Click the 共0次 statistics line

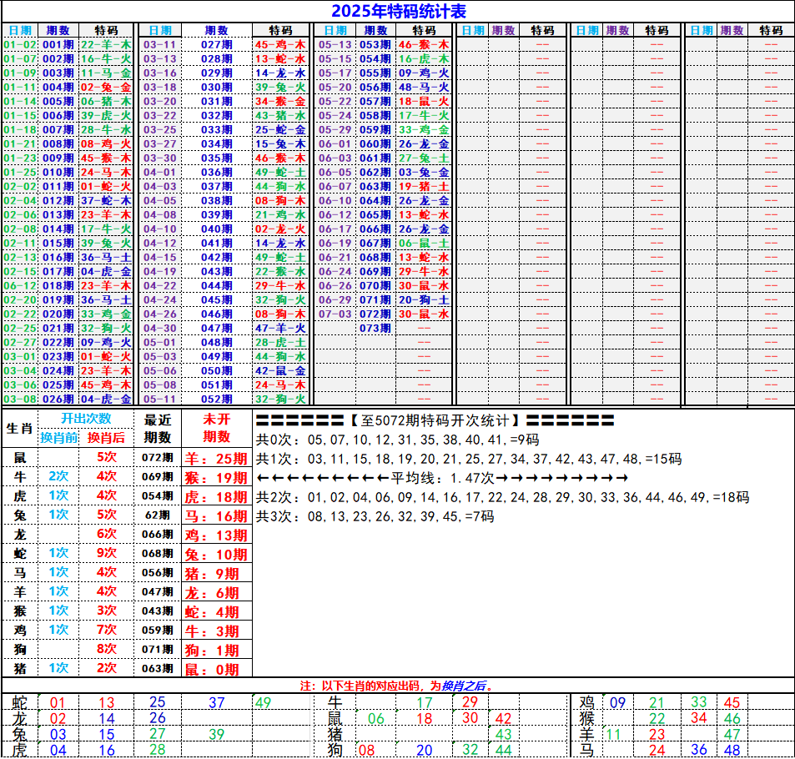point(398,440)
